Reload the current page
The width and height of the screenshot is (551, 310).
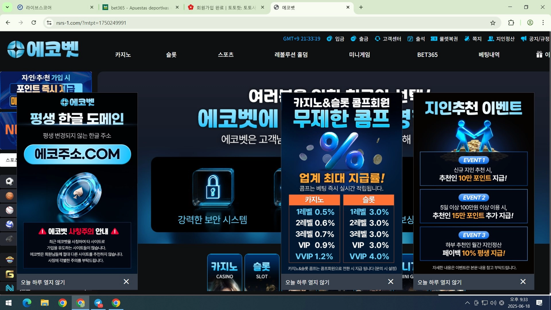34,23
